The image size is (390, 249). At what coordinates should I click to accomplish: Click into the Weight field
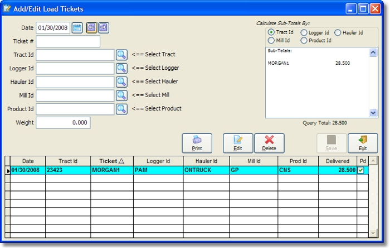[x=63, y=123]
